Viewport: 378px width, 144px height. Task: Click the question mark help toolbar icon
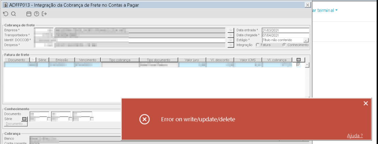tap(37, 14)
